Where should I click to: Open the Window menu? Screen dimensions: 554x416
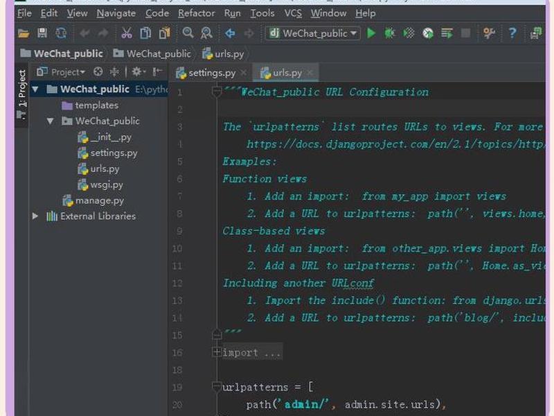[x=328, y=13]
